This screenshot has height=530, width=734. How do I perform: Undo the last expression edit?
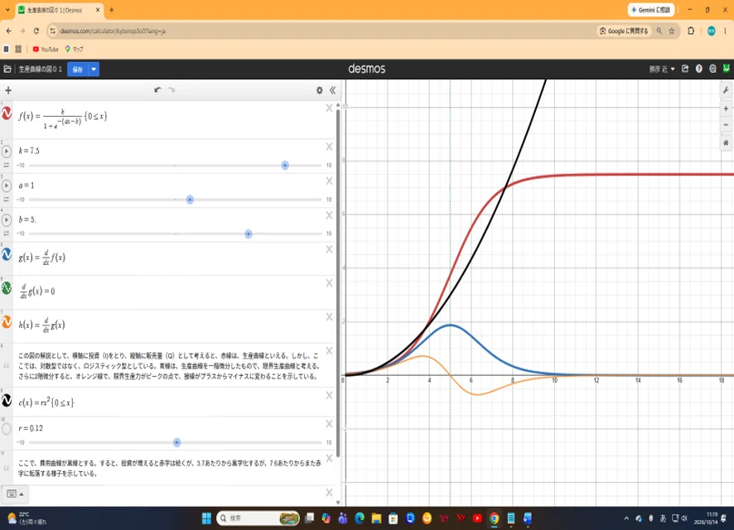(157, 89)
